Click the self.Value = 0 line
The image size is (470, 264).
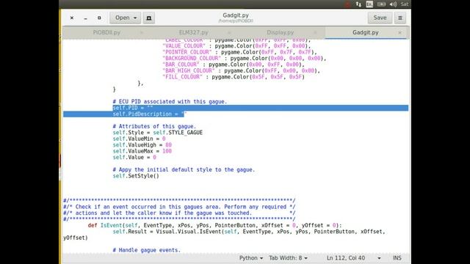(x=134, y=158)
